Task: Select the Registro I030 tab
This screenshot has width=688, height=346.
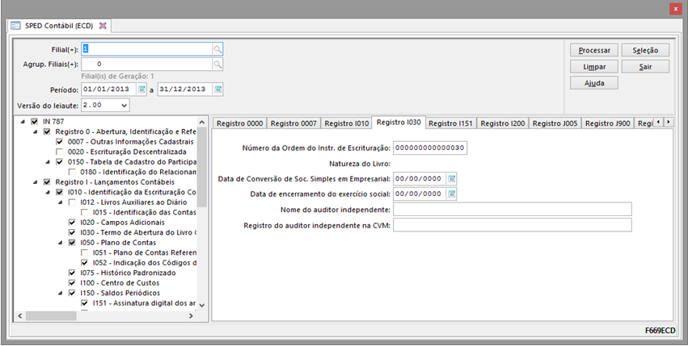Action: tap(399, 123)
